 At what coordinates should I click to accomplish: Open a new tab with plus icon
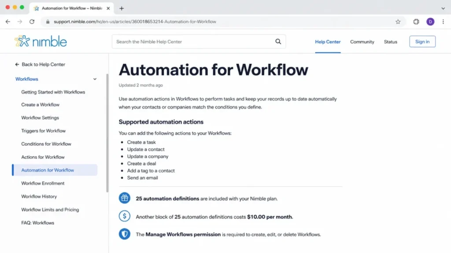[x=122, y=8]
